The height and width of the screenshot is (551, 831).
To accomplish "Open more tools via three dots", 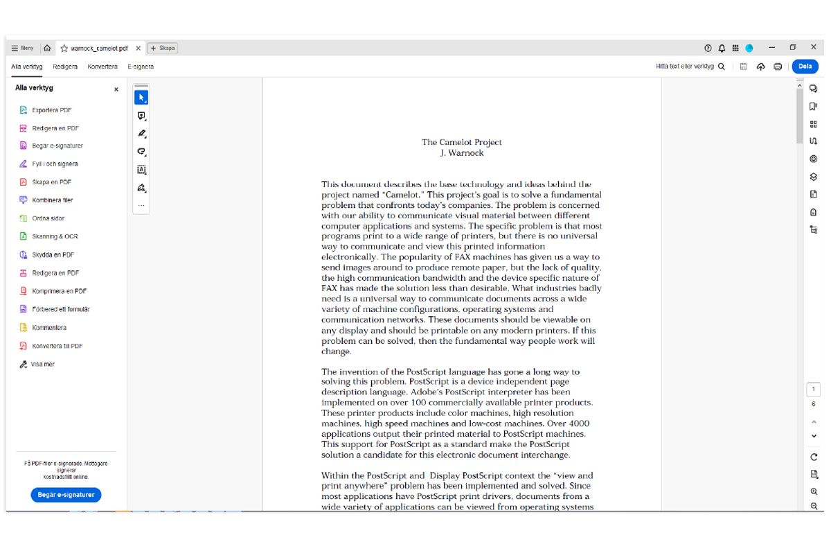I will (141, 206).
